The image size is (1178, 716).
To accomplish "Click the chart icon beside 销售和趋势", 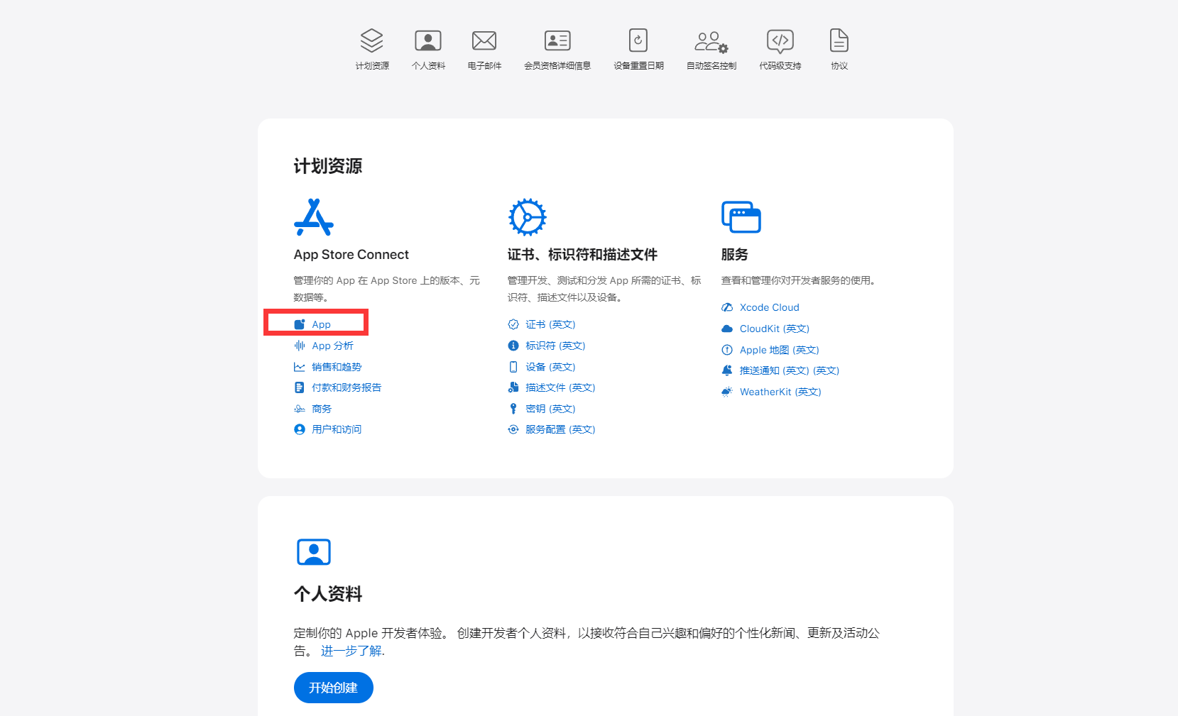I will 300,367.
